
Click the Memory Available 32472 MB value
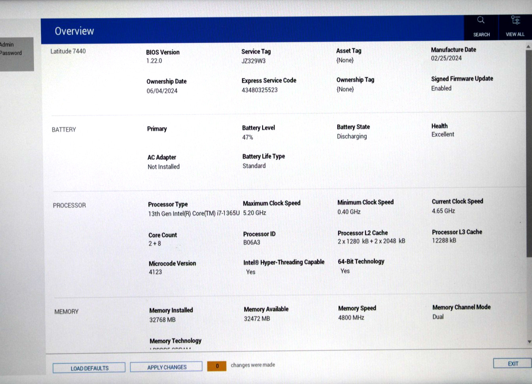257,318
